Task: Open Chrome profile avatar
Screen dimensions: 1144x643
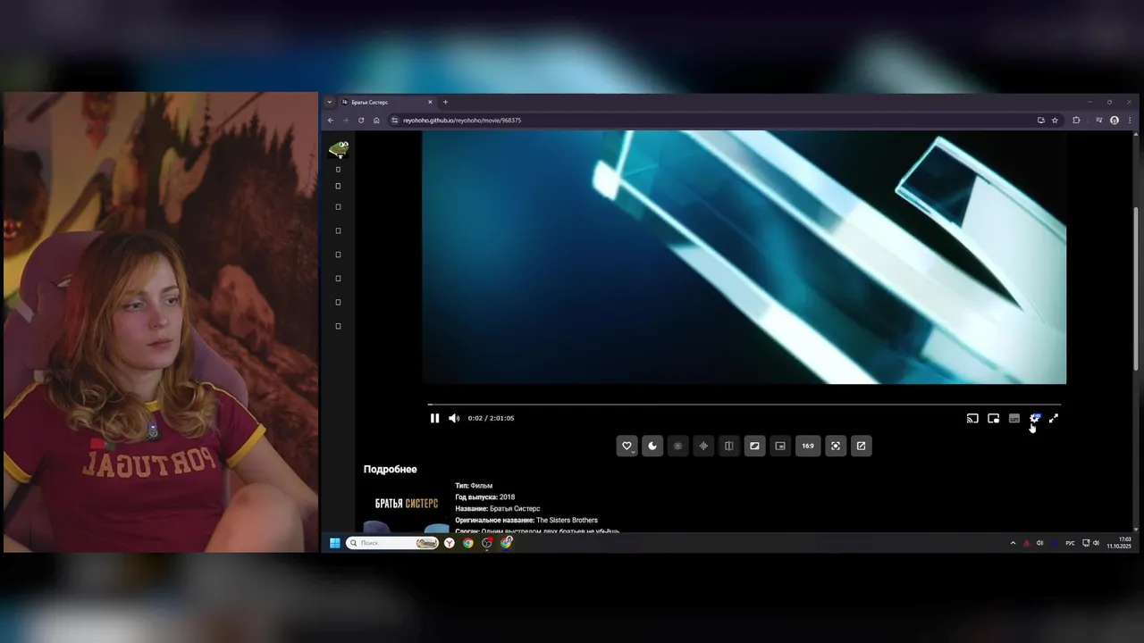Action: click(x=1115, y=121)
